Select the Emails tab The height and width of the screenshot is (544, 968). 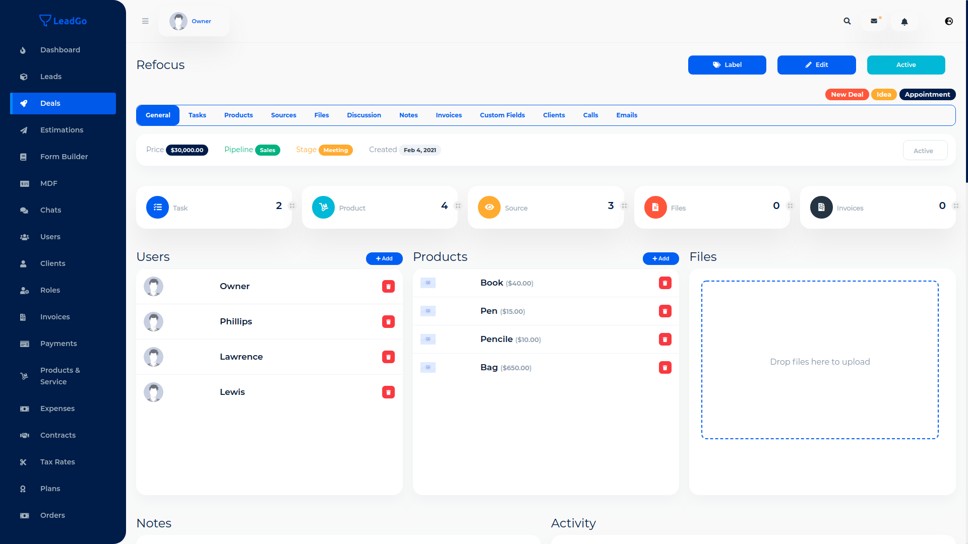627,115
